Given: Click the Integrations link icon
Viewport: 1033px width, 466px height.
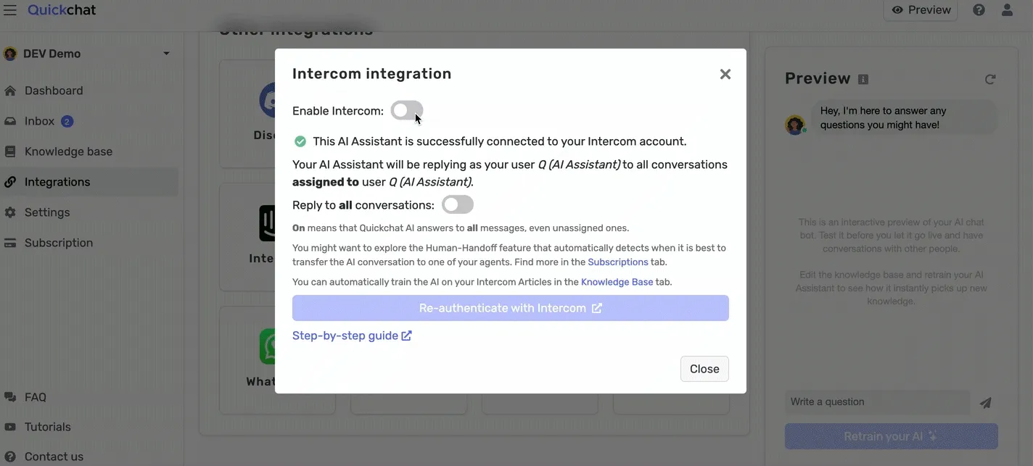Looking at the screenshot, I should point(10,182).
